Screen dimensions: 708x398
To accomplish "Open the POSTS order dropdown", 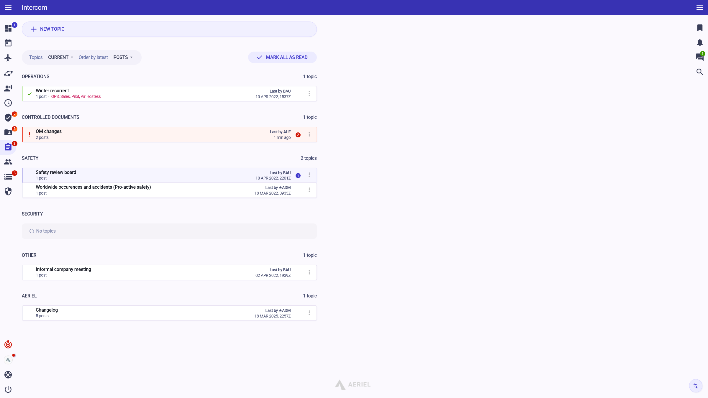I will [x=123, y=57].
